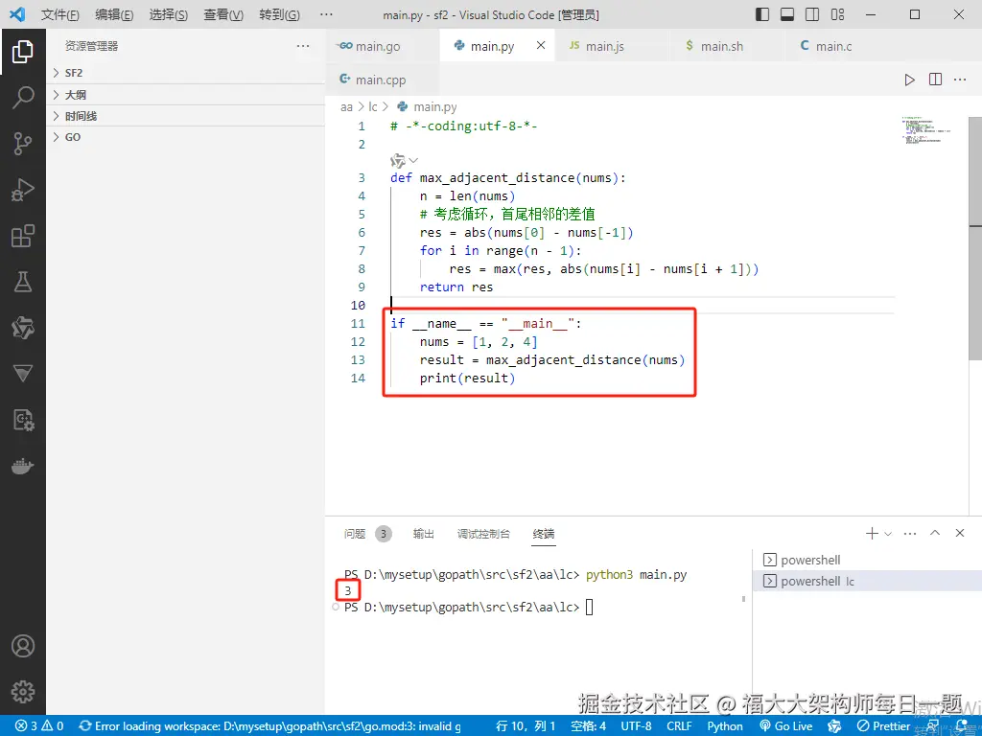Show the 终端 terminal panel tab
Image resolution: width=982 pixels, height=736 pixels.
[x=543, y=534]
